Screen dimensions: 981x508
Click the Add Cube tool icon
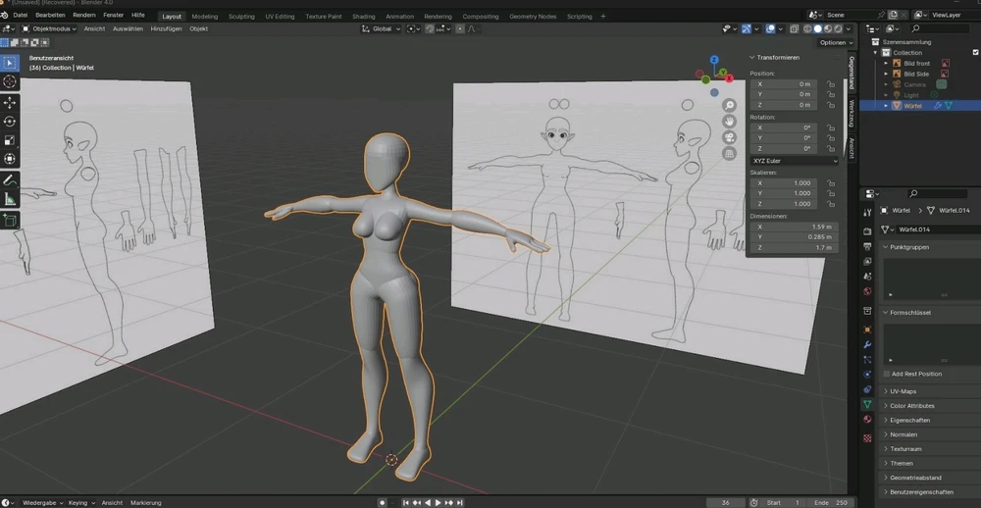point(10,221)
